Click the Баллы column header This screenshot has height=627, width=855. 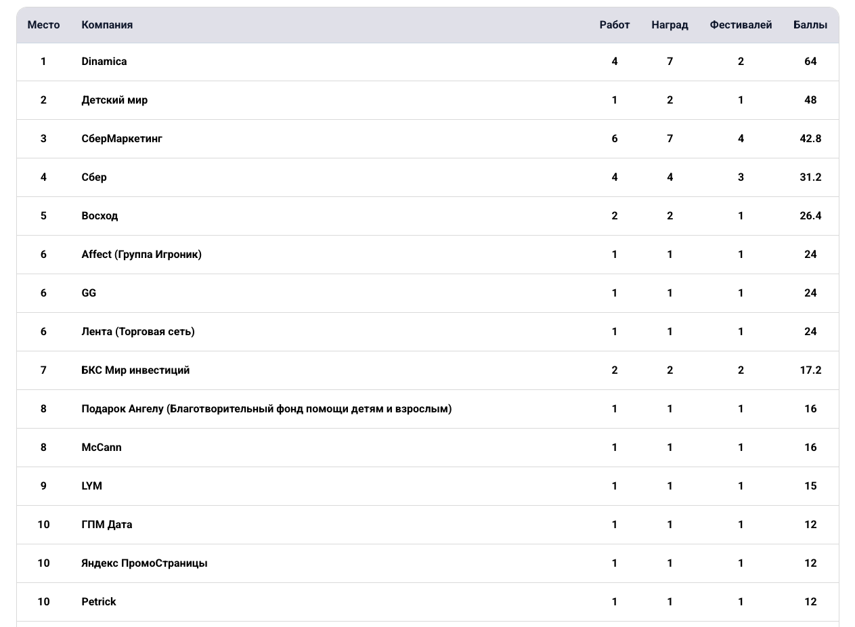click(x=810, y=25)
